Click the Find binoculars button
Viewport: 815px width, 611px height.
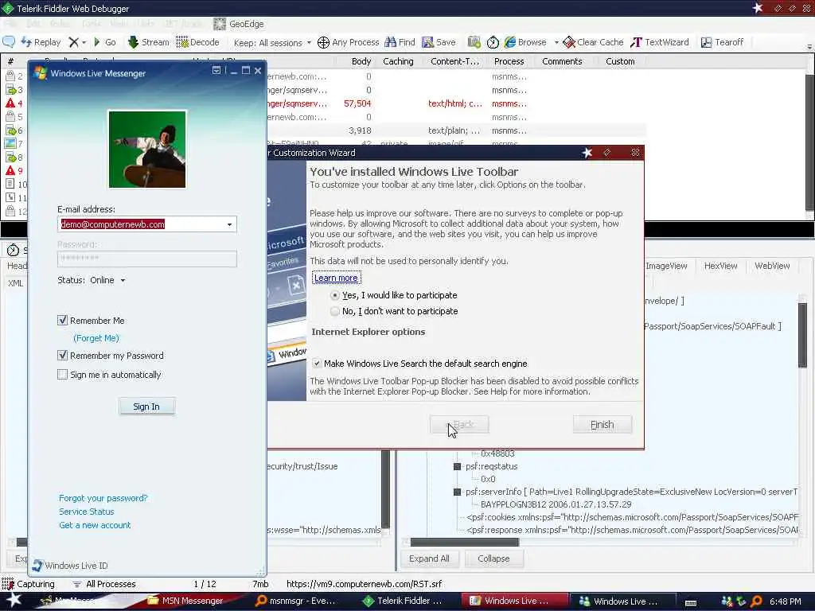click(x=400, y=42)
